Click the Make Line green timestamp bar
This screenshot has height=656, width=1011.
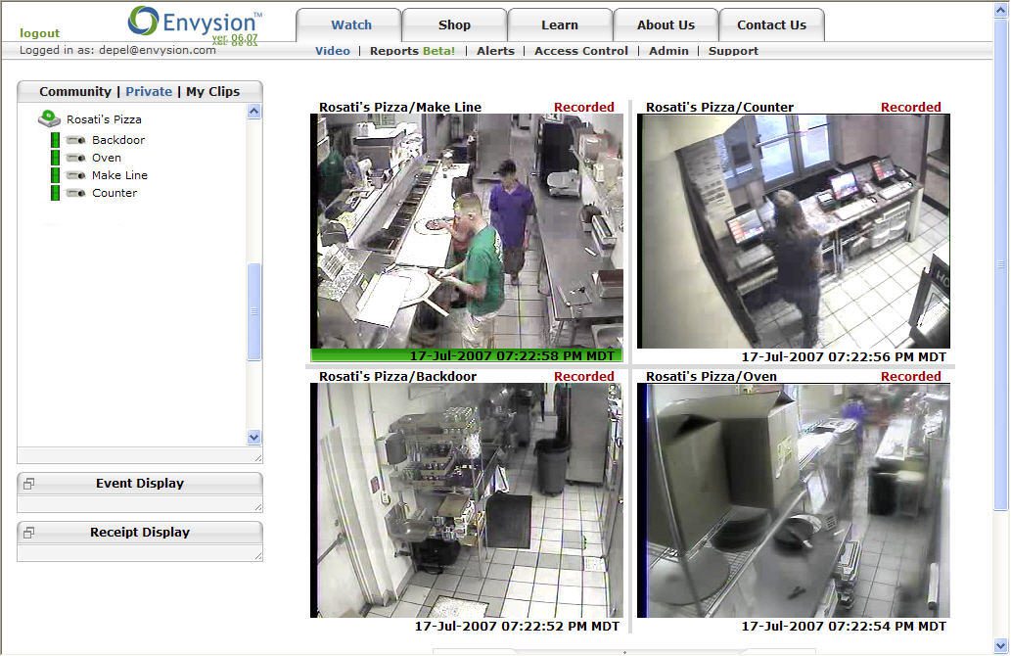(x=467, y=355)
